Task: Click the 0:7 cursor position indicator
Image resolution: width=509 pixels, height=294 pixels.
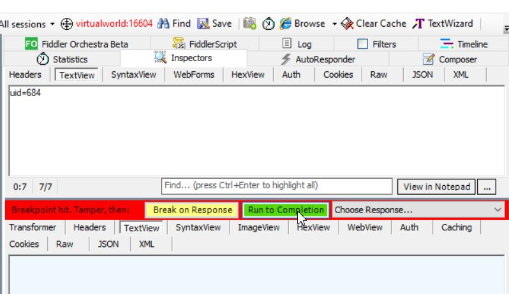Action: coord(20,187)
